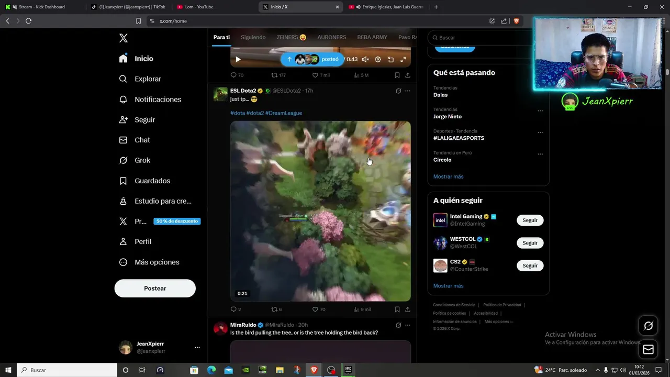Open Seguir in the sidebar

pyautogui.click(x=137, y=120)
